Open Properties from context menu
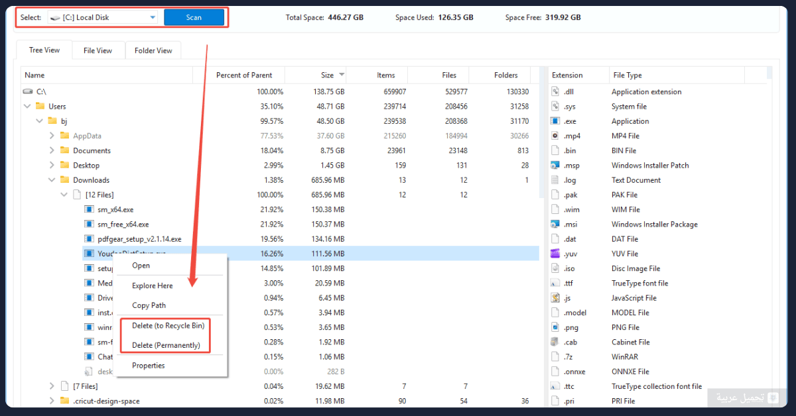 click(x=149, y=365)
